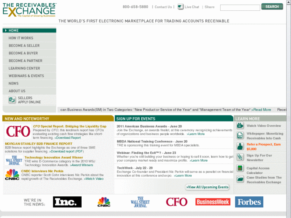Click the CFO logo in the news bar
The width and height of the screenshot is (291, 218).
(177, 202)
